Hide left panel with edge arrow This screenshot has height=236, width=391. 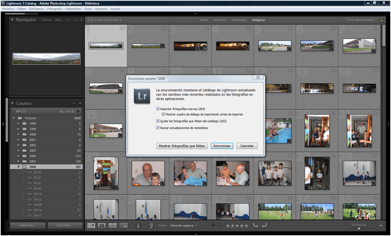point(3,124)
